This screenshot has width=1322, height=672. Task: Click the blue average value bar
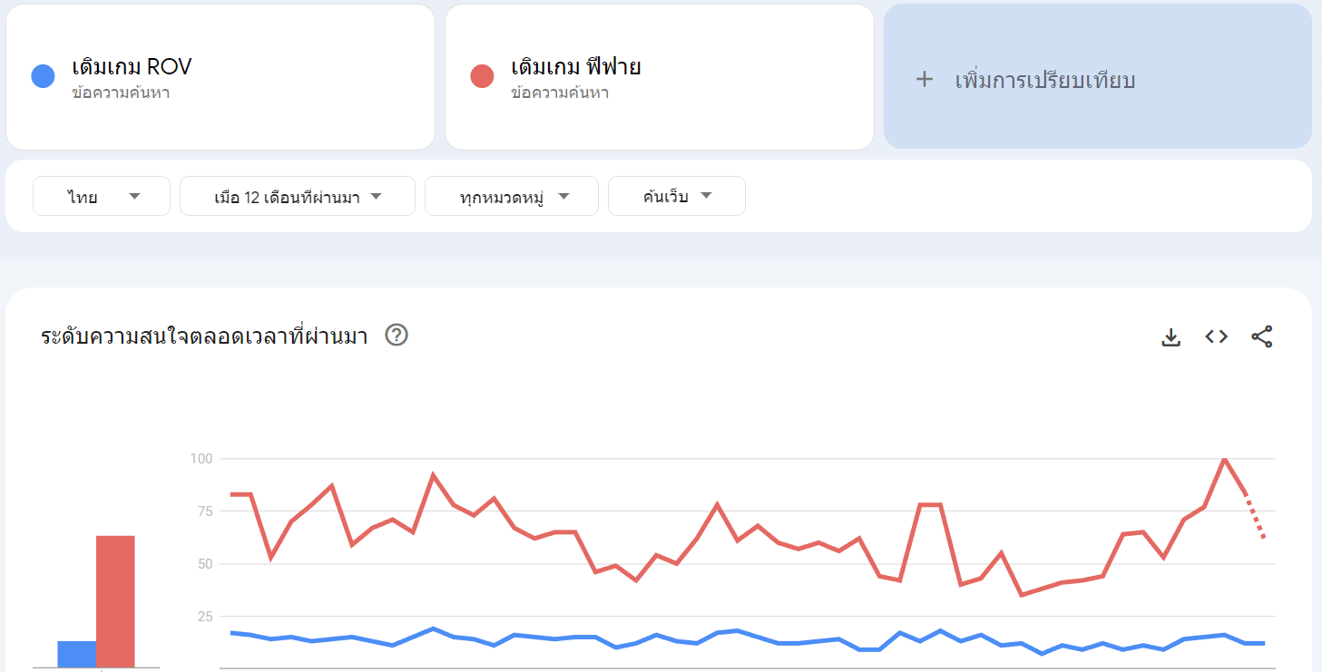point(77,651)
